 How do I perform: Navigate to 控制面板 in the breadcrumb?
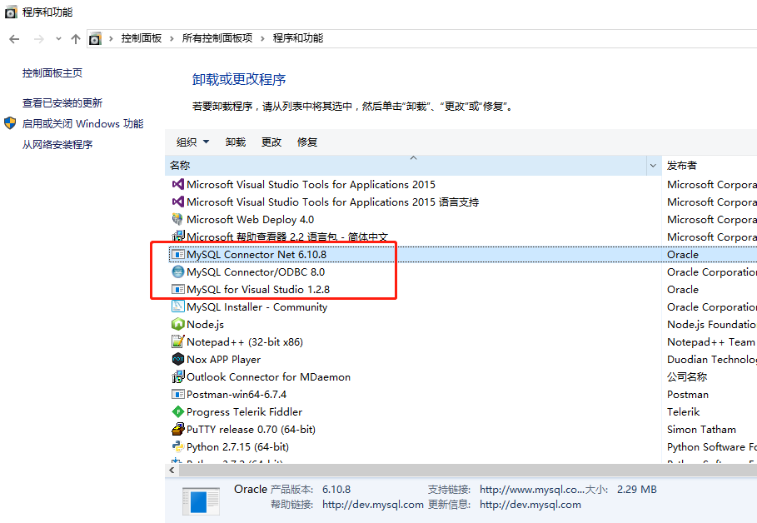(x=141, y=38)
